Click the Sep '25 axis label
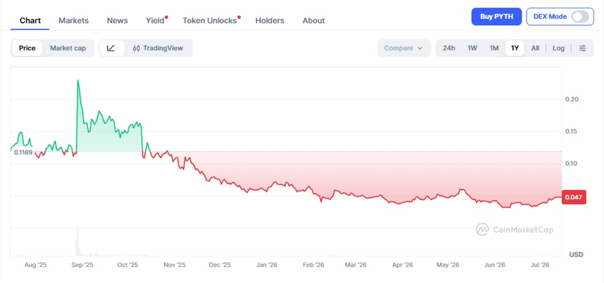 pos(83,265)
